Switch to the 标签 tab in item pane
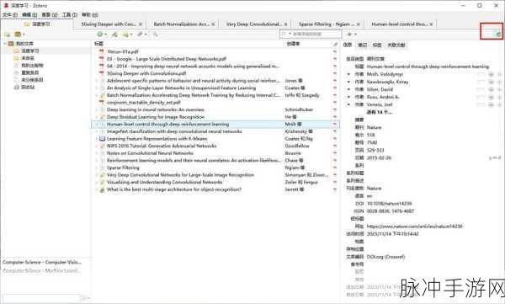The image size is (505, 304). click(377, 45)
